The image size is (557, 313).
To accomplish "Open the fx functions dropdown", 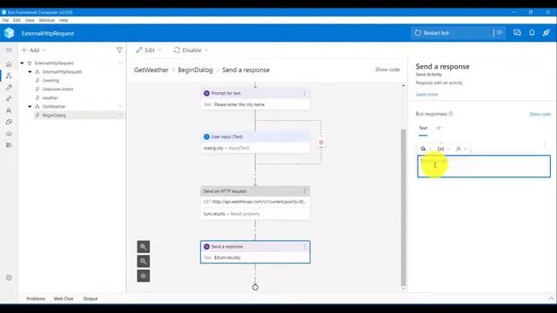I will [461, 149].
